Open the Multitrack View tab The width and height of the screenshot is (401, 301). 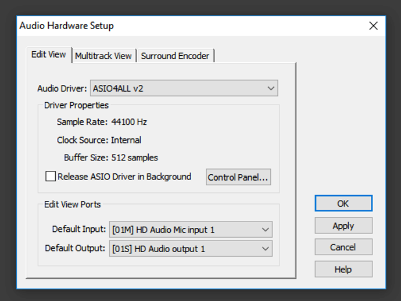[103, 56]
